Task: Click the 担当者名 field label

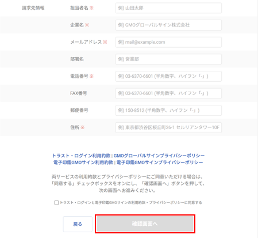Action: click(x=79, y=8)
